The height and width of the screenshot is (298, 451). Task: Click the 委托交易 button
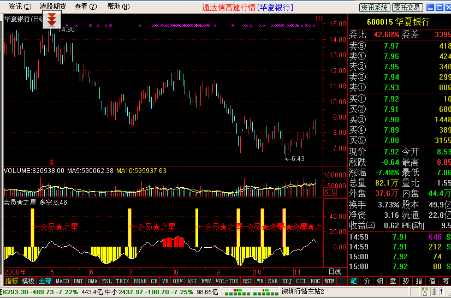pos(407,8)
